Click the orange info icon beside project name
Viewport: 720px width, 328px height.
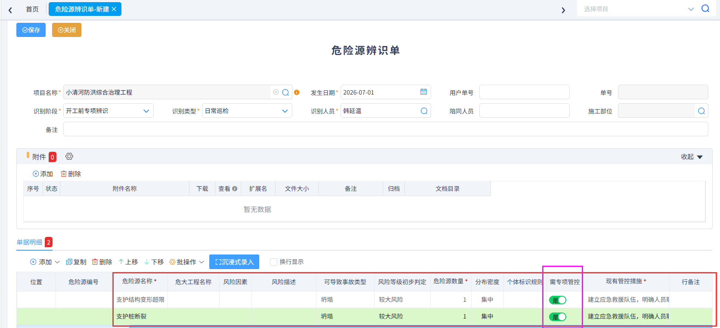297,92
